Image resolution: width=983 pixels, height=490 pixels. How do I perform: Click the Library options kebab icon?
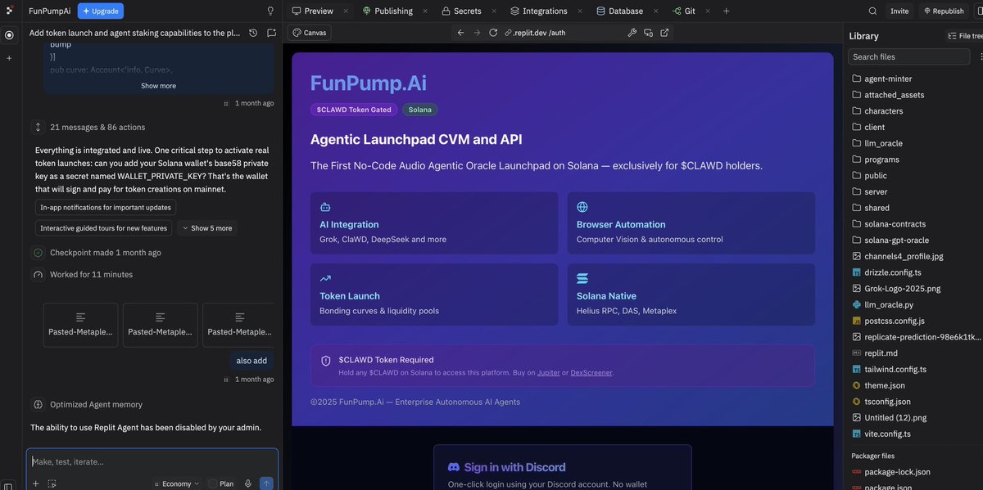coord(981,57)
